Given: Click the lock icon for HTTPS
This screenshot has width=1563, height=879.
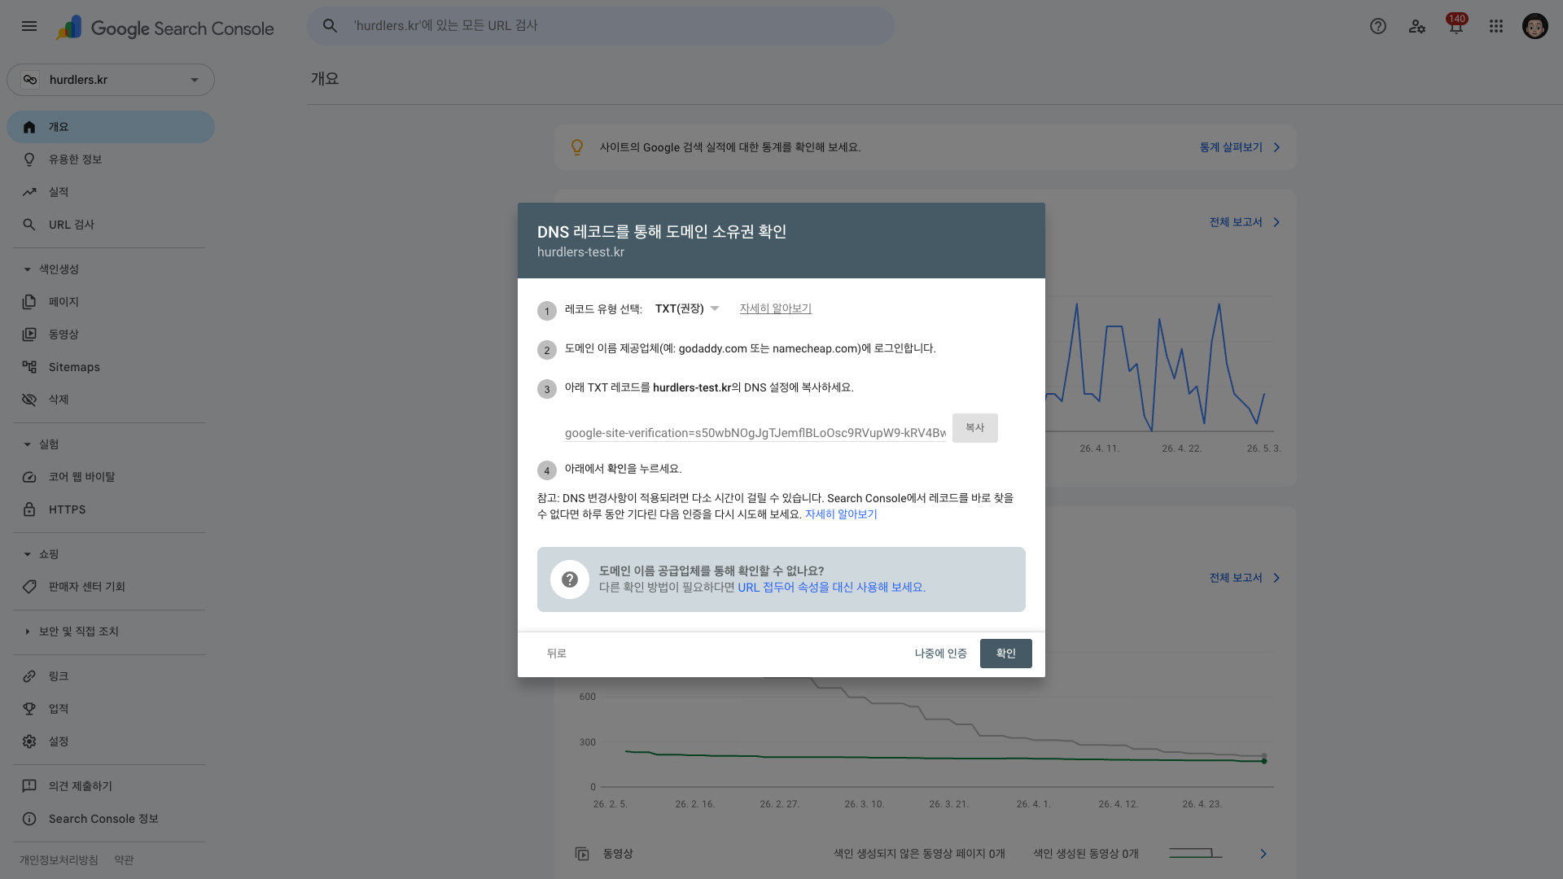Looking at the screenshot, I should 29,509.
